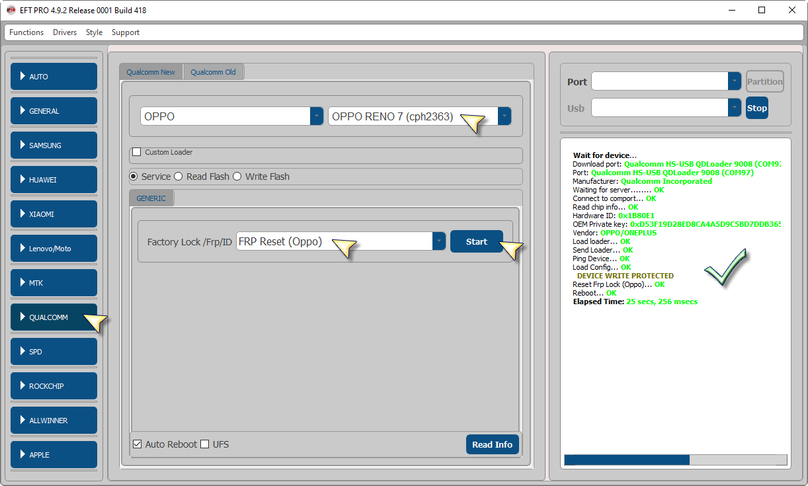Click the 'Reboot... OK' log line

pyautogui.click(x=594, y=293)
